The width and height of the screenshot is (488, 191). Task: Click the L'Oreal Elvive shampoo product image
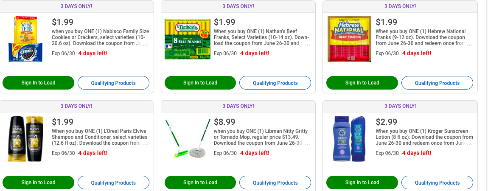click(x=25, y=139)
